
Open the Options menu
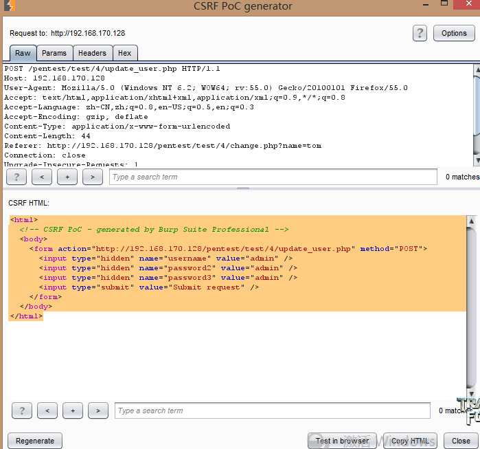tap(454, 33)
